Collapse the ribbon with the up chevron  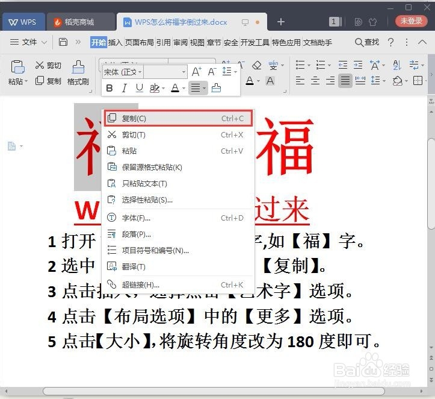point(422,42)
